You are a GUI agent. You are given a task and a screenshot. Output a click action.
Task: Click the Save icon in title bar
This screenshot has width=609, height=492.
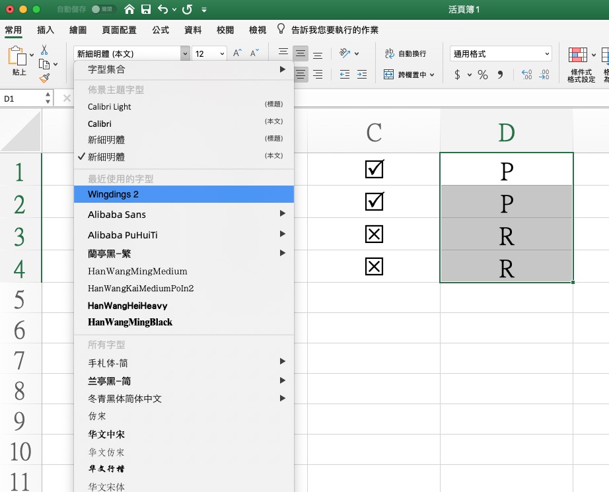[x=146, y=10]
